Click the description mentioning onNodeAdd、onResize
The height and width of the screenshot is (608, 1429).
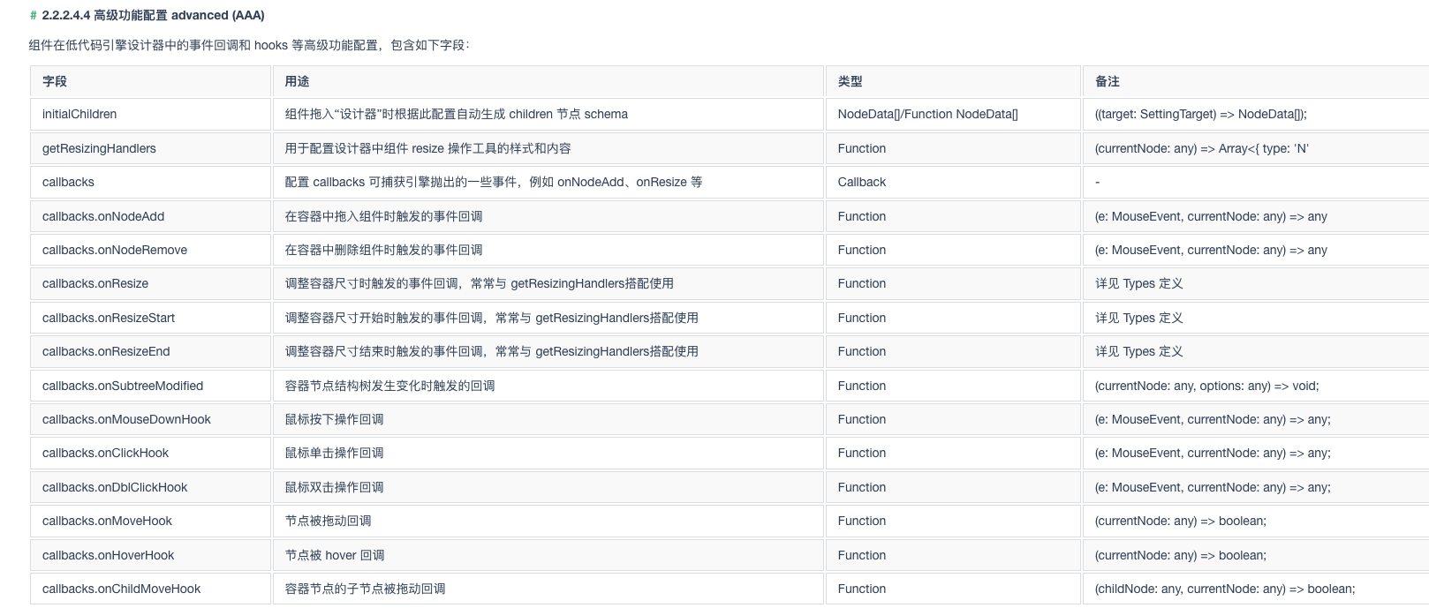pos(494,182)
